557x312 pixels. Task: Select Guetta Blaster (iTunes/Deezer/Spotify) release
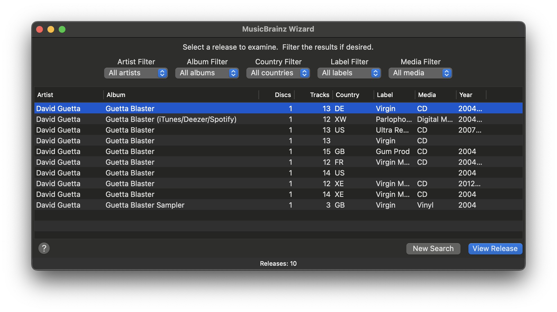click(278, 119)
